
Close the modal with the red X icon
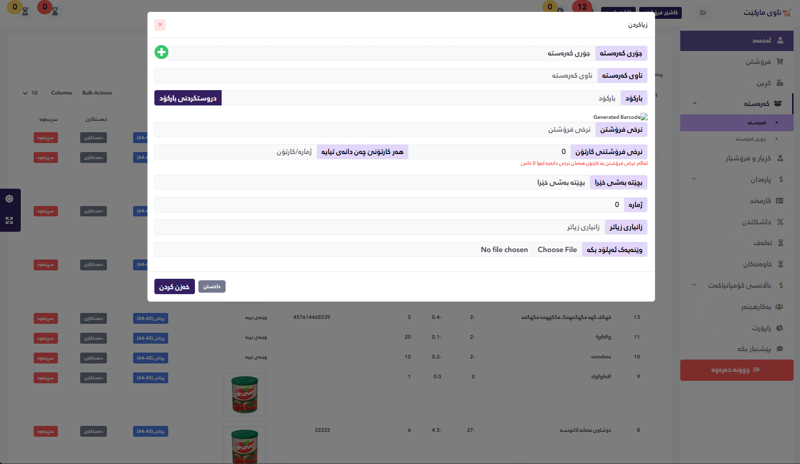pyautogui.click(x=160, y=25)
